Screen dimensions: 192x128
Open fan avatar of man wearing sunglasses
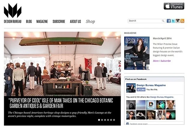click(131, 115)
